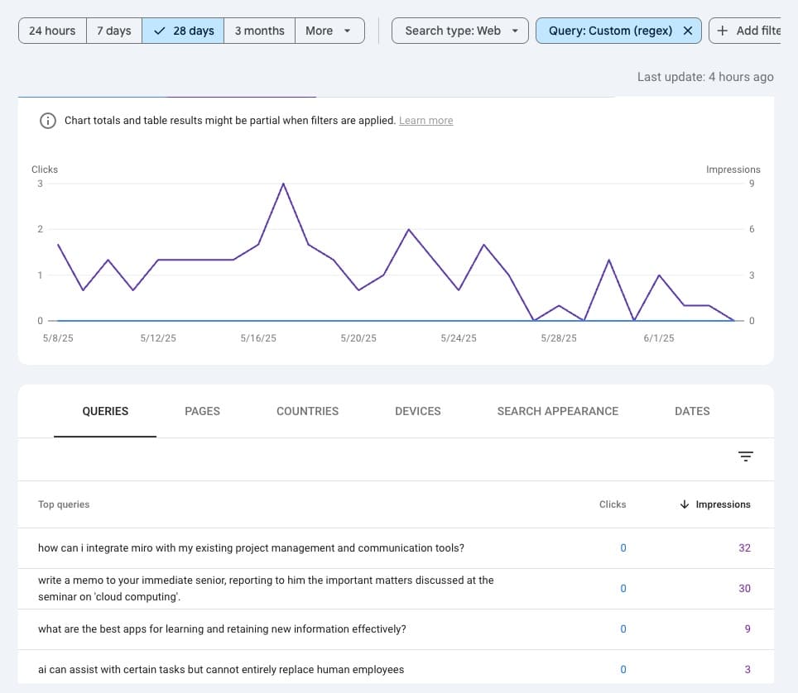Remove the Query filter with X icon
Screen dimensions: 798x693
pos(688,31)
